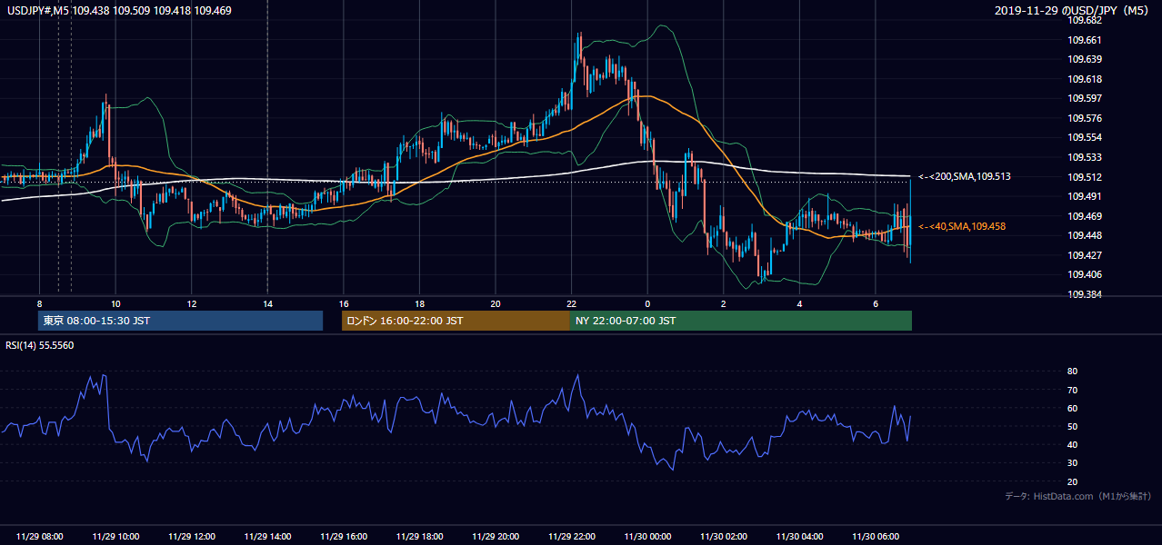
Task: Click the 11/30 06:00 time axis label
Action: pyautogui.click(x=875, y=537)
